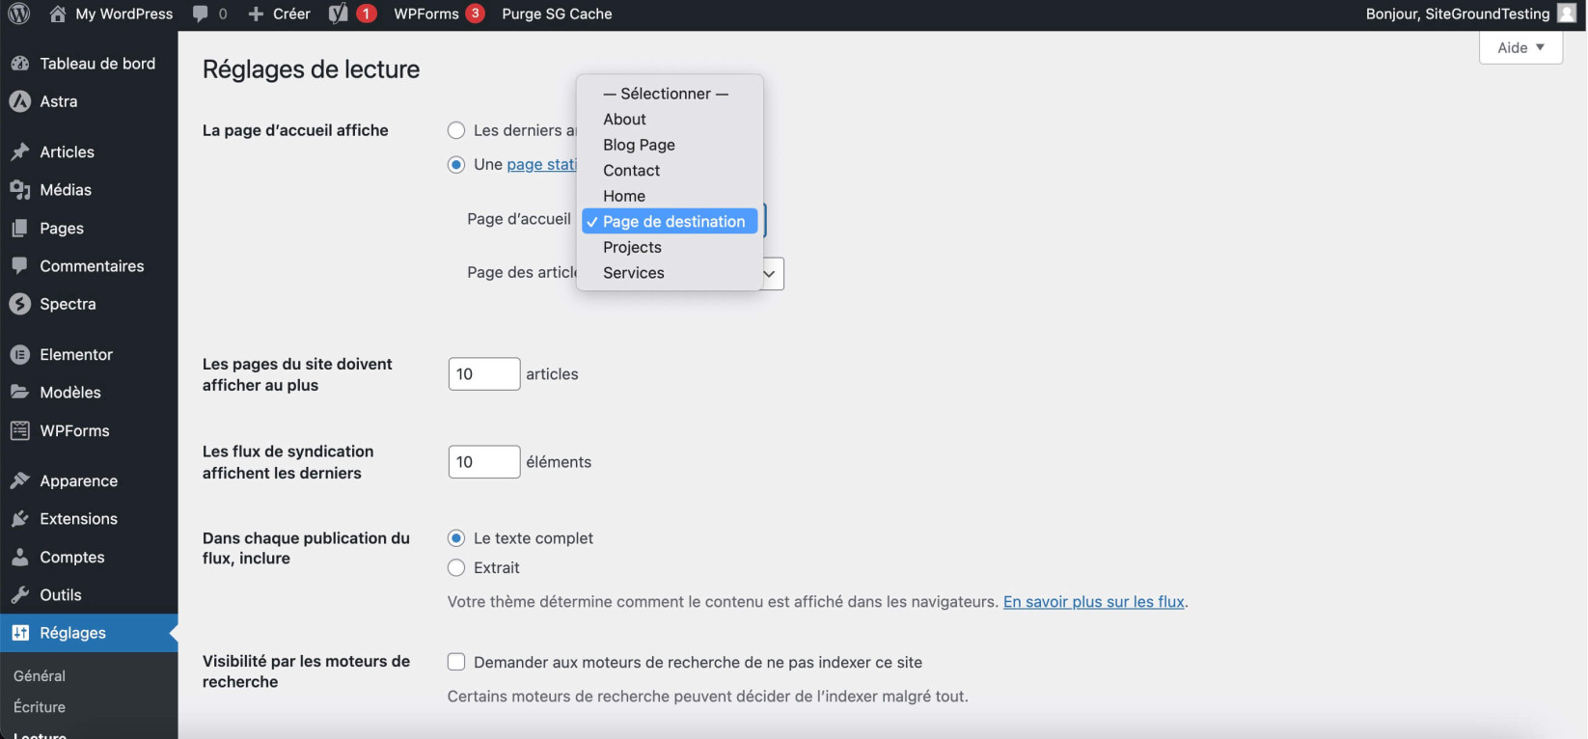Click the Apparence paintbrush icon
Viewport: 1588px width, 739px height.
[19, 480]
